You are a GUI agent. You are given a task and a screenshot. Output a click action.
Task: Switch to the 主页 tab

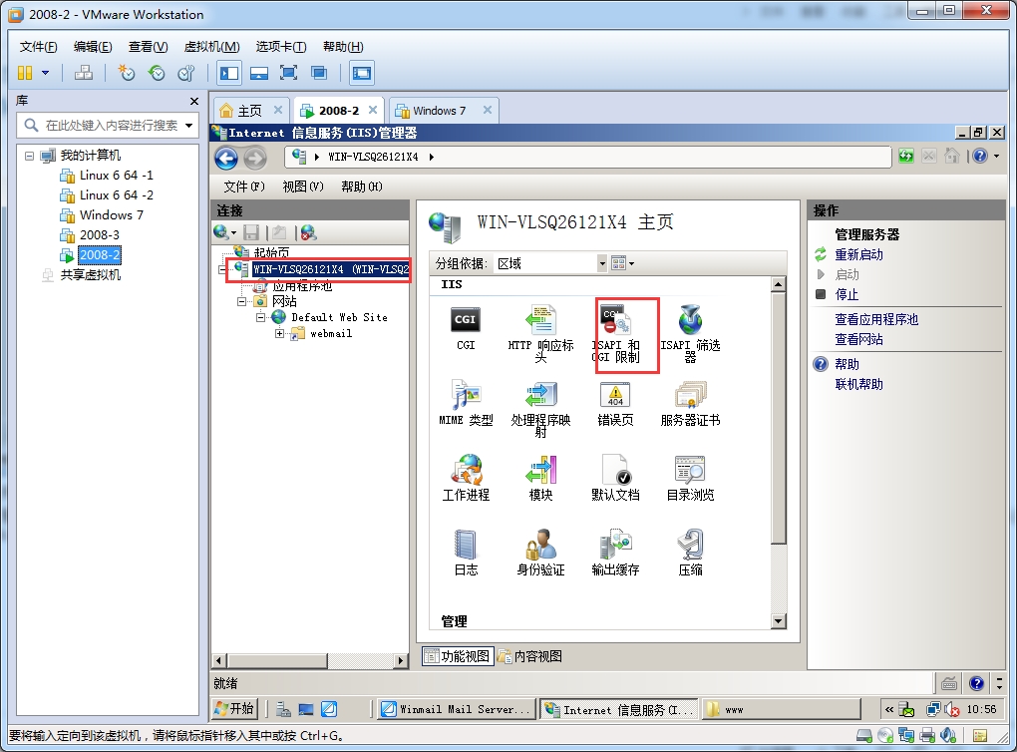pos(249,111)
